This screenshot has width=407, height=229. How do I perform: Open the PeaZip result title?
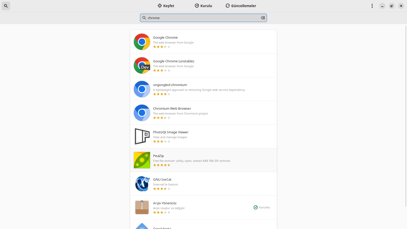coord(158,156)
